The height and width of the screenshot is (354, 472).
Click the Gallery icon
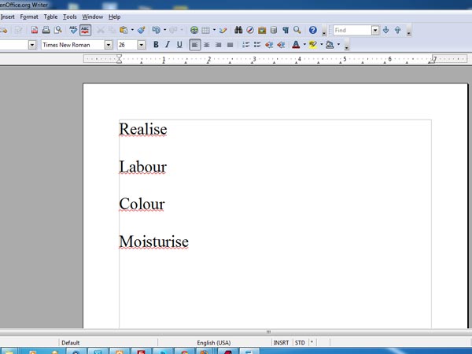pos(262,30)
